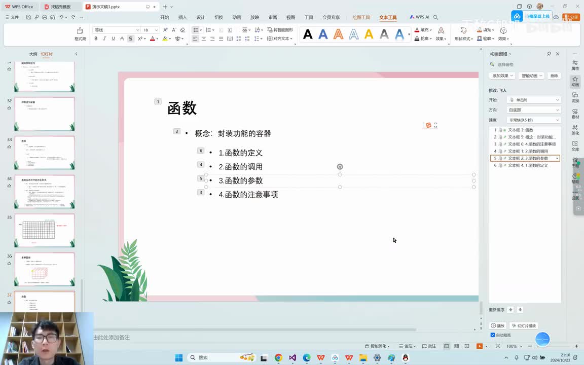Open the 属性 (Properties) sidebar icon
The height and width of the screenshot is (365, 584).
coord(575,65)
